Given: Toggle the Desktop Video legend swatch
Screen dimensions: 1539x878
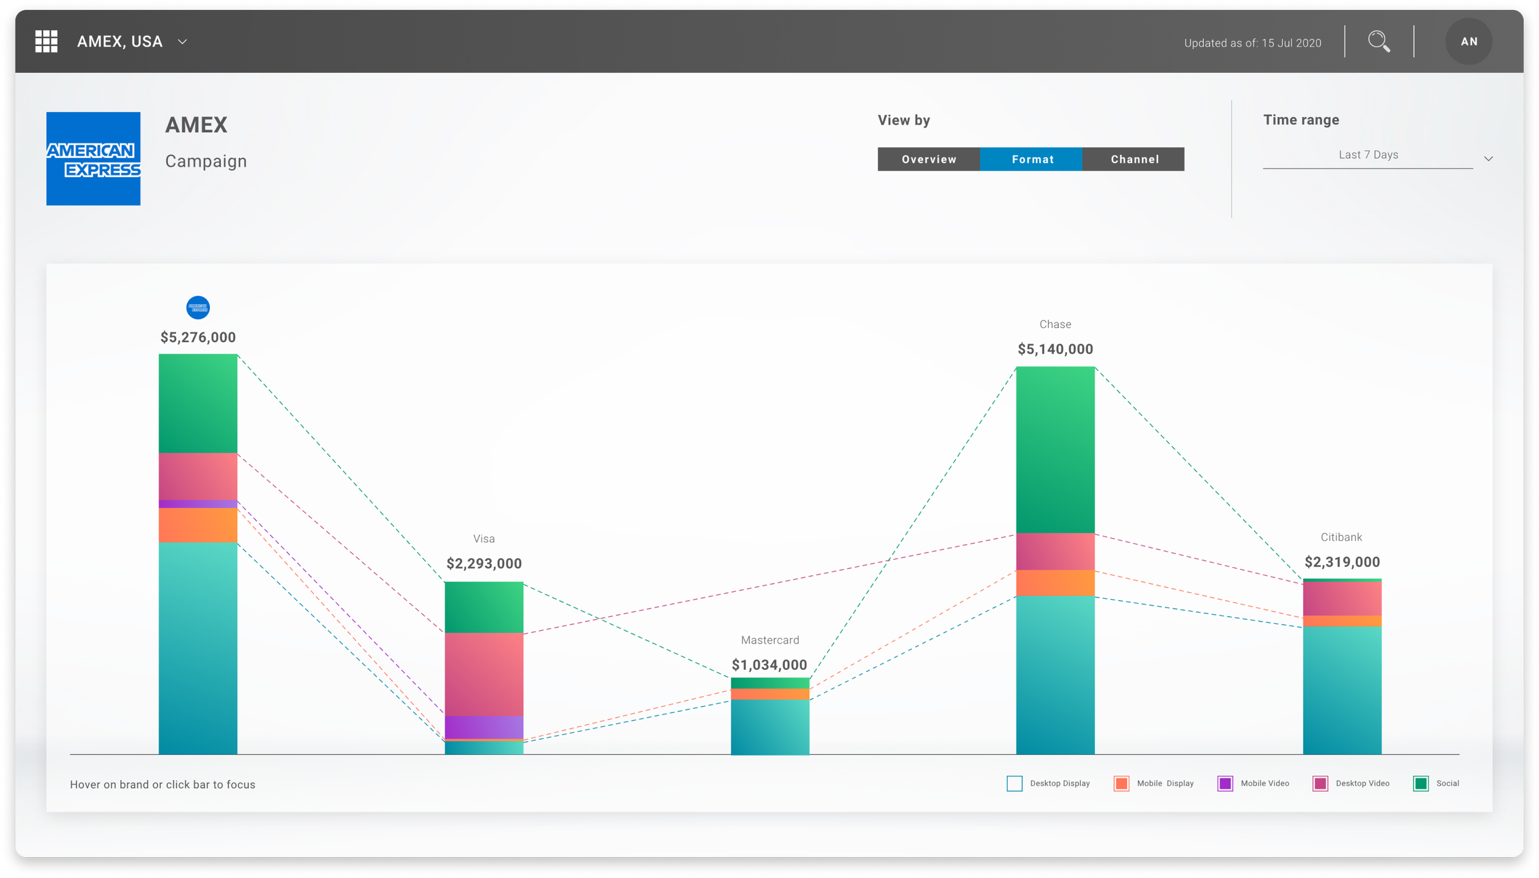Looking at the screenshot, I should pos(1320,783).
